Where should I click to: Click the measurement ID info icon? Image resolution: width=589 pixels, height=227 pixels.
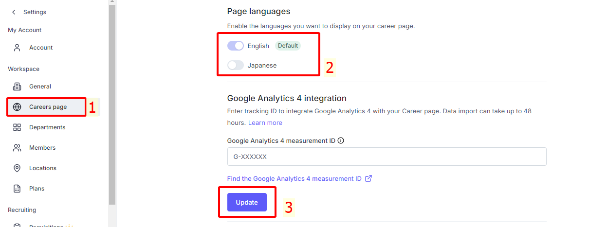click(341, 141)
